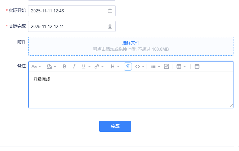Screen dimensions: 239x151
Task: Insert code with the angle-brackets icon
Action: click(x=137, y=66)
